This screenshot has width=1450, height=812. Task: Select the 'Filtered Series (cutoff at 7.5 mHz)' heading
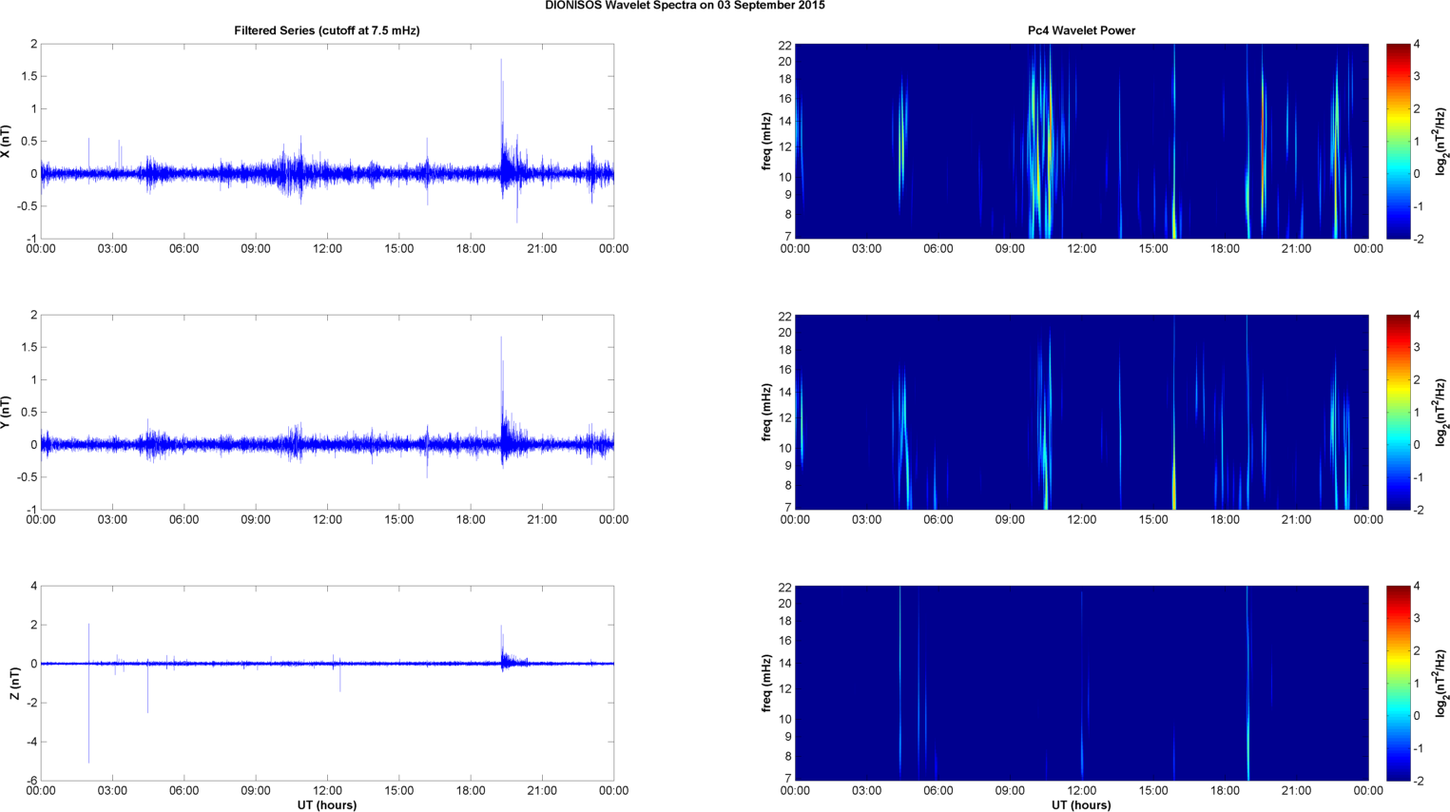327,30
